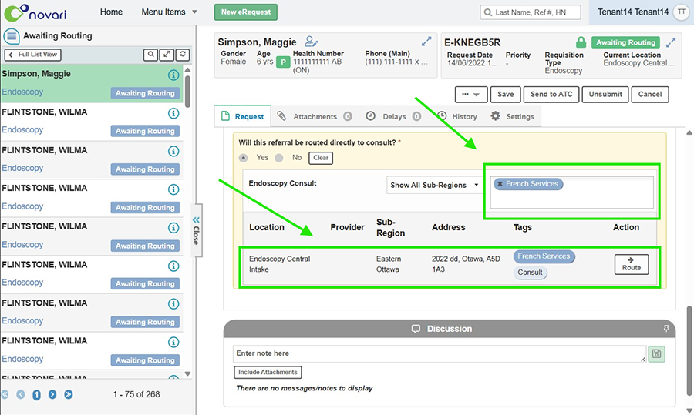Click Tenant14 Tenant14 user name
Viewport: 694px width, 415px height.
click(633, 12)
